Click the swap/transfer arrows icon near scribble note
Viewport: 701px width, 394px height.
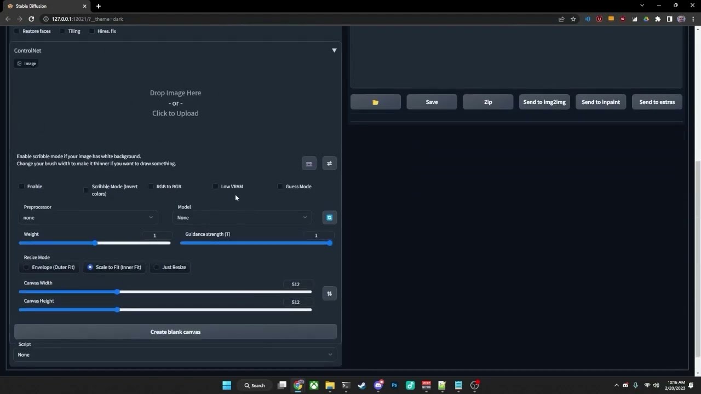[329, 163]
